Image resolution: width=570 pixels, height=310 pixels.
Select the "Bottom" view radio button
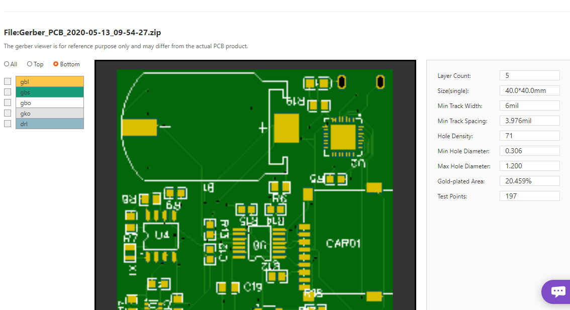tap(55, 64)
